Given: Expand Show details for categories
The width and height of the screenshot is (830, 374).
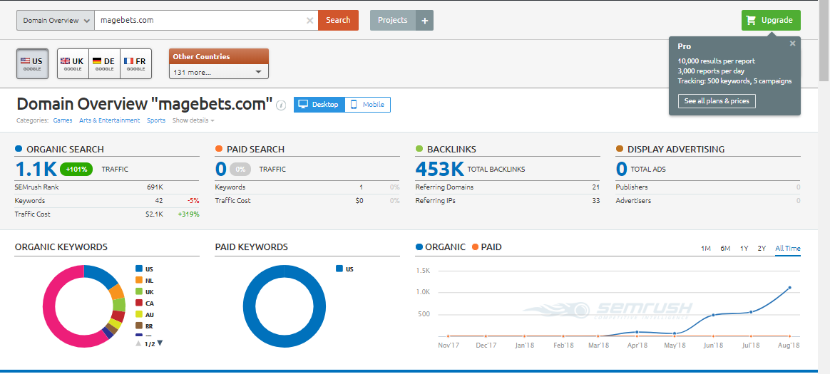Looking at the screenshot, I should point(193,120).
